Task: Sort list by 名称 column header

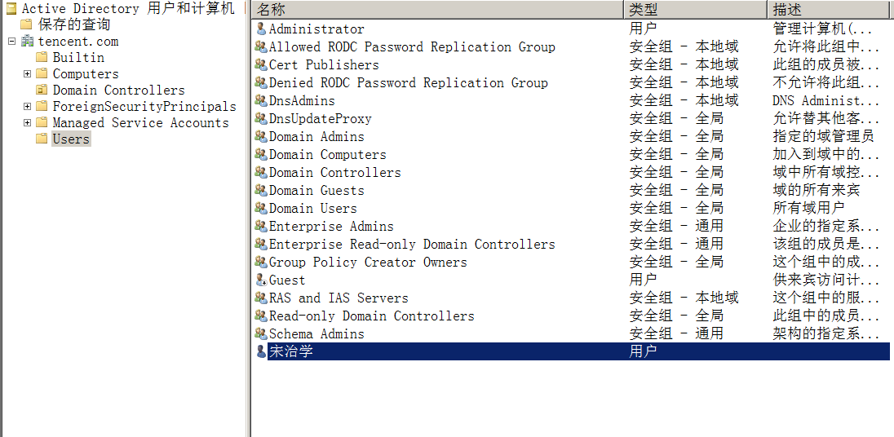Action: coord(437,9)
